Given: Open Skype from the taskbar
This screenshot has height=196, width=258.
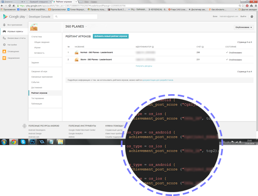Looking at the screenshot, I should [x=23, y=142].
